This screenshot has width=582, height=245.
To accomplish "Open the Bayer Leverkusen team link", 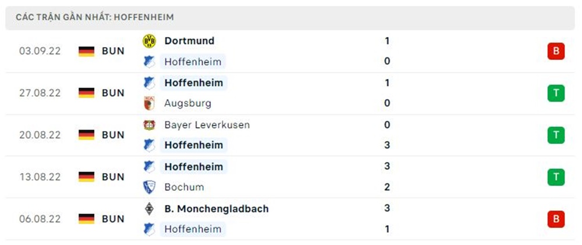I will (207, 125).
